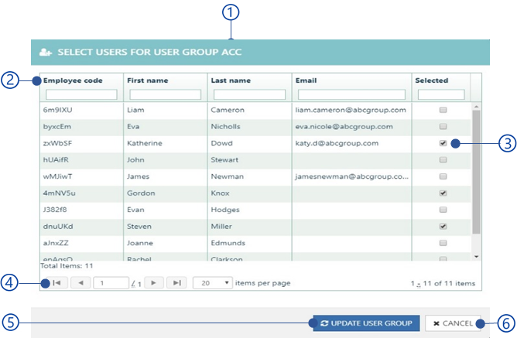The width and height of the screenshot is (517, 338).
Task: Click the email katy.d@abcgroup.com
Action: coord(337,143)
